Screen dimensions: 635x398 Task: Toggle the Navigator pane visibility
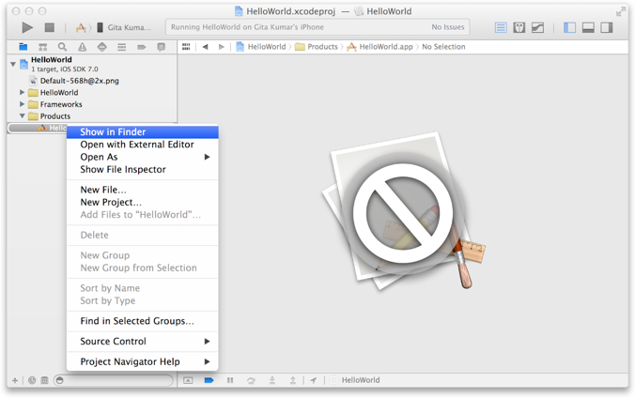pos(569,27)
